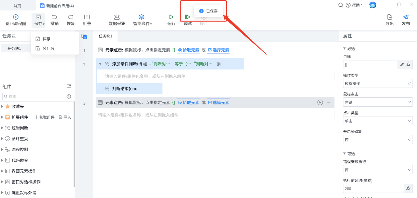This screenshot has width=417, height=198.
Task: Open the 开启AI修复 dropdown
Action: [x=377, y=140]
